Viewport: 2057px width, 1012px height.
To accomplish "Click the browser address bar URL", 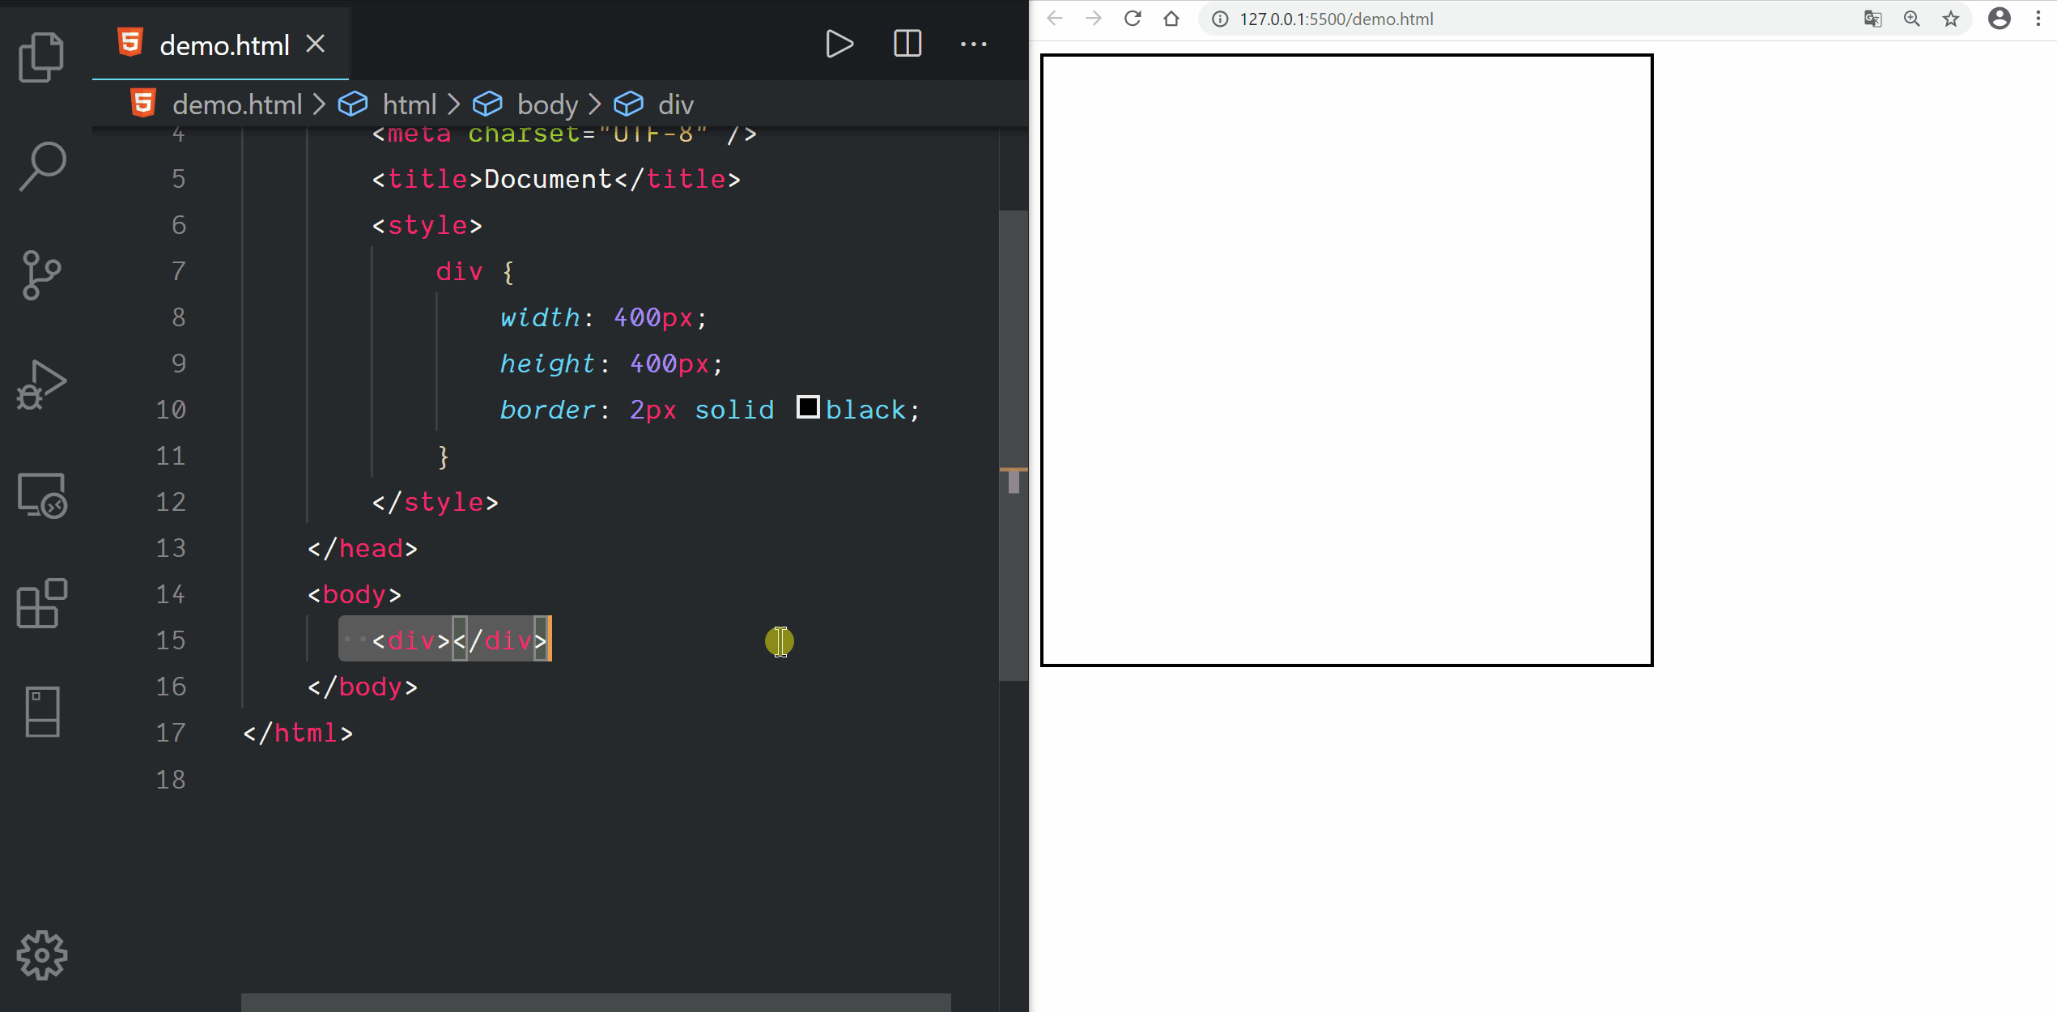I will point(1336,19).
